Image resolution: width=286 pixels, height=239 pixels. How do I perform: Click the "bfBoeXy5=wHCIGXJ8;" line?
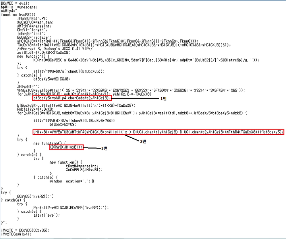(52, 79)
